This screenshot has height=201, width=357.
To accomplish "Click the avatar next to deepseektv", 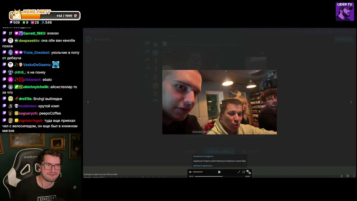I will [x=11, y=40].
